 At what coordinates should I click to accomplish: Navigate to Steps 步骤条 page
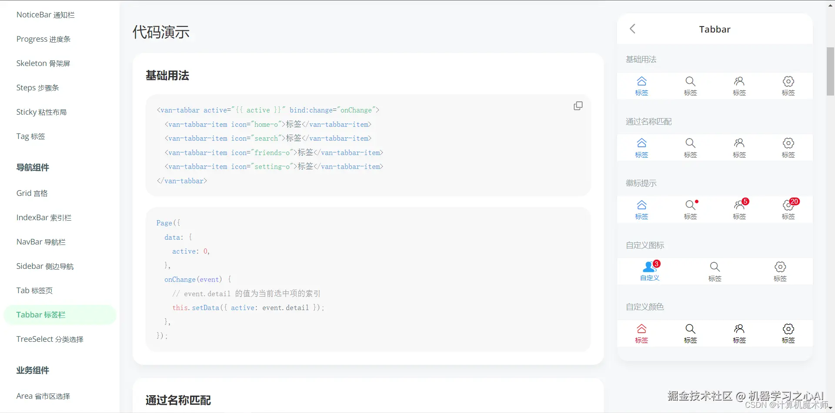pos(38,88)
